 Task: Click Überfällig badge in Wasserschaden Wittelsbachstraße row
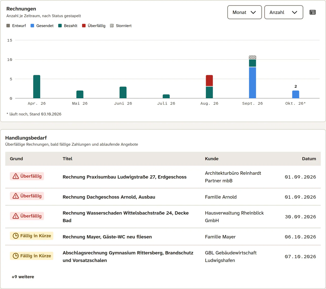[27, 216]
